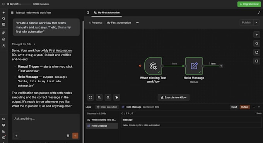Switch to the My First Automation tab

pos(107,13)
